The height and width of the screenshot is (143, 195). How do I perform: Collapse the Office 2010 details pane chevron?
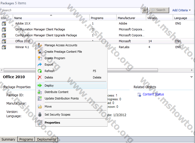pyautogui.click(x=192, y=77)
